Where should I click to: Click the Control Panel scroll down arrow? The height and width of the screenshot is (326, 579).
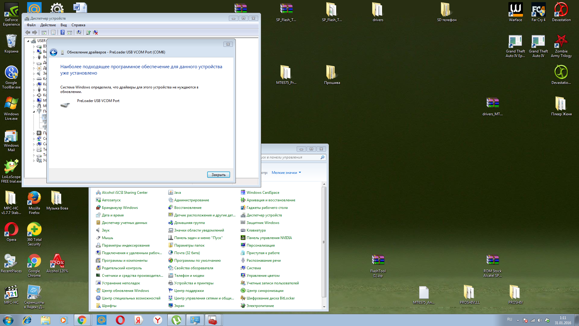[x=324, y=307]
